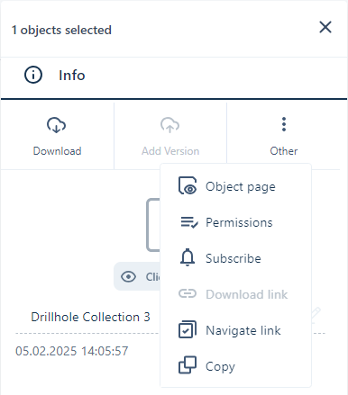Image resolution: width=348 pixels, height=395 pixels.
Task: Click the Download cloud icon
Action: (56, 125)
